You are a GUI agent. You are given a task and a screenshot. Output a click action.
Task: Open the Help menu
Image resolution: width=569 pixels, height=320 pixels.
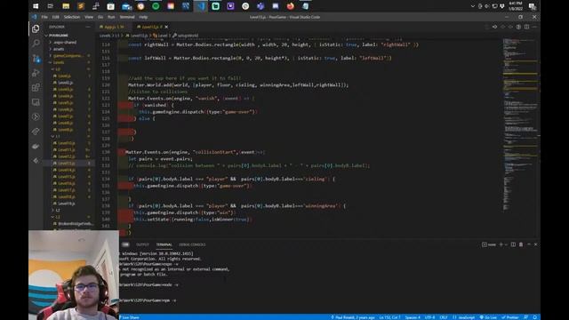pyautogui.click(x=143, y=17)
